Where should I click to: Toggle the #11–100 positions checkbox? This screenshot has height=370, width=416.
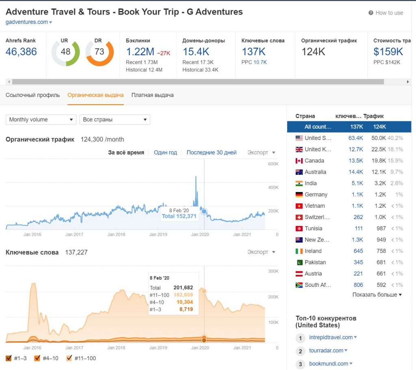pyautogui.click(x=69, y=358)
